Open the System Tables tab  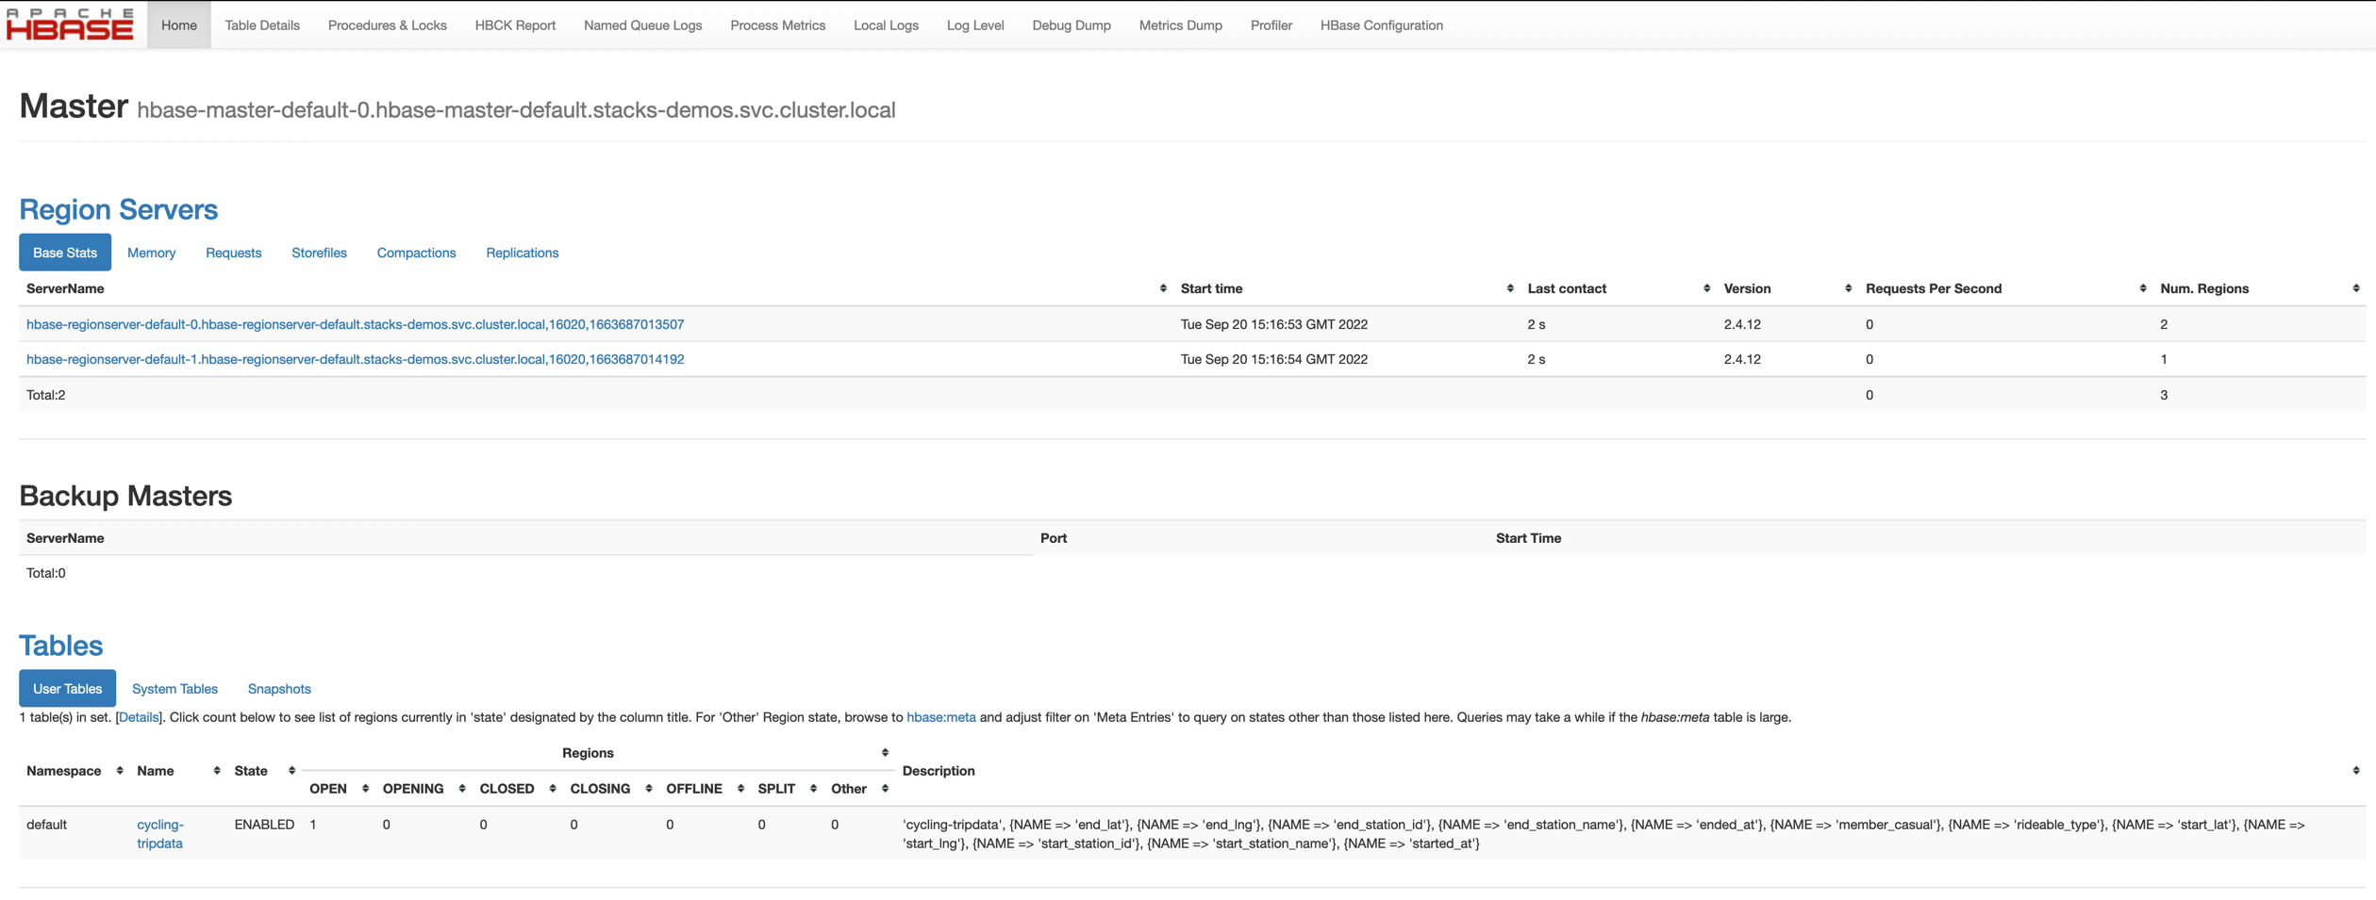tap(174, 688)
